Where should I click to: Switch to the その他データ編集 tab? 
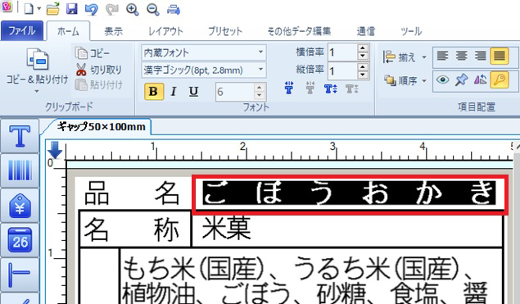(x=299, y=31)
